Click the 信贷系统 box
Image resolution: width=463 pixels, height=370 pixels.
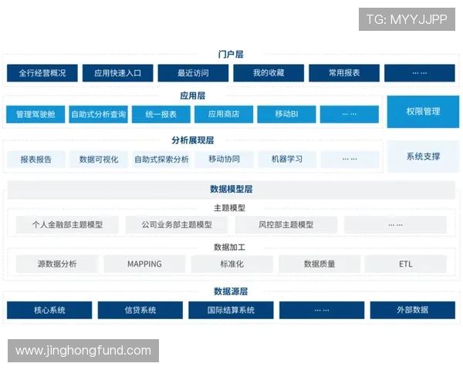coord(140,310)
